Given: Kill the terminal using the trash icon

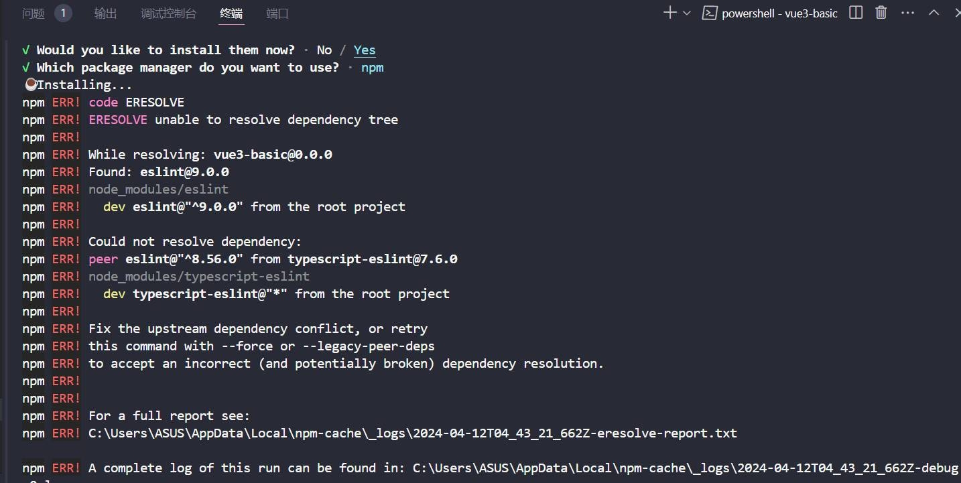Looking at the screenshot, I should point(881,13).
